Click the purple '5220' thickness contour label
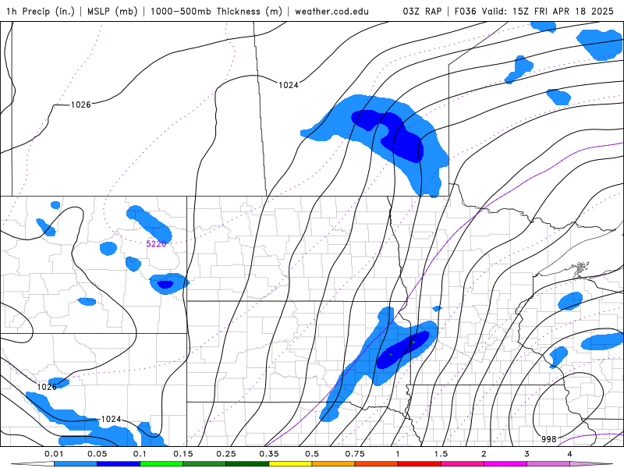Image resolution: width=624 pixels, height=468 pixels. [156, 243]
